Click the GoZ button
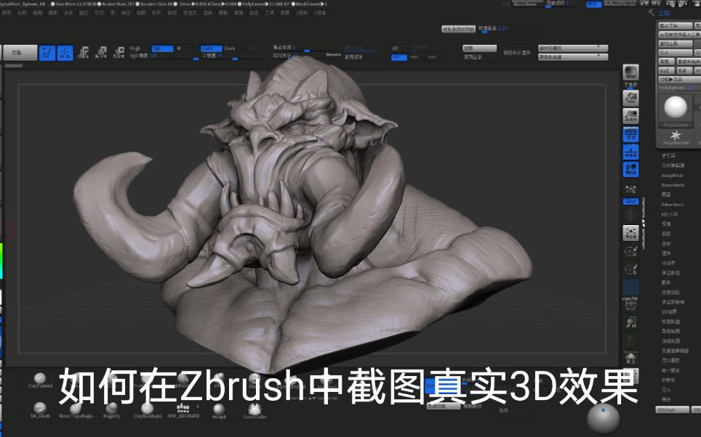This screenshot has width=701, height=437. tap(665, 70)
